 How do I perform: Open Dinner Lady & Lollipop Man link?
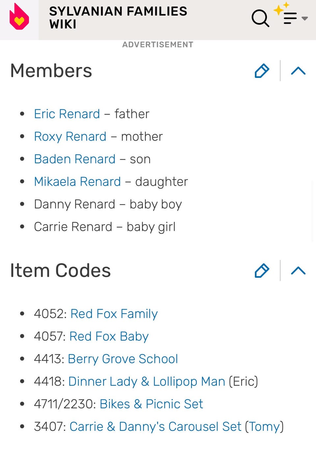[146, 381]
